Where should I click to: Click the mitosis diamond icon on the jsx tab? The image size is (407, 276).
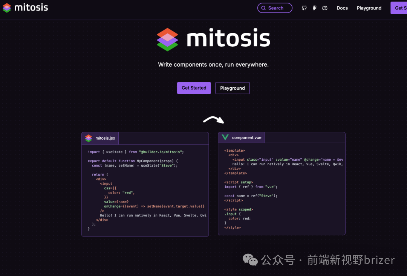88,138
